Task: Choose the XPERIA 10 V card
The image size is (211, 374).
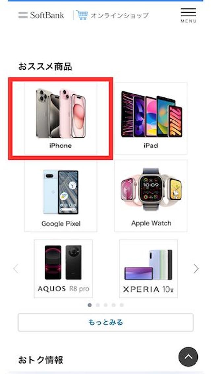Action: pyautogui.click(x=148, y=269)
